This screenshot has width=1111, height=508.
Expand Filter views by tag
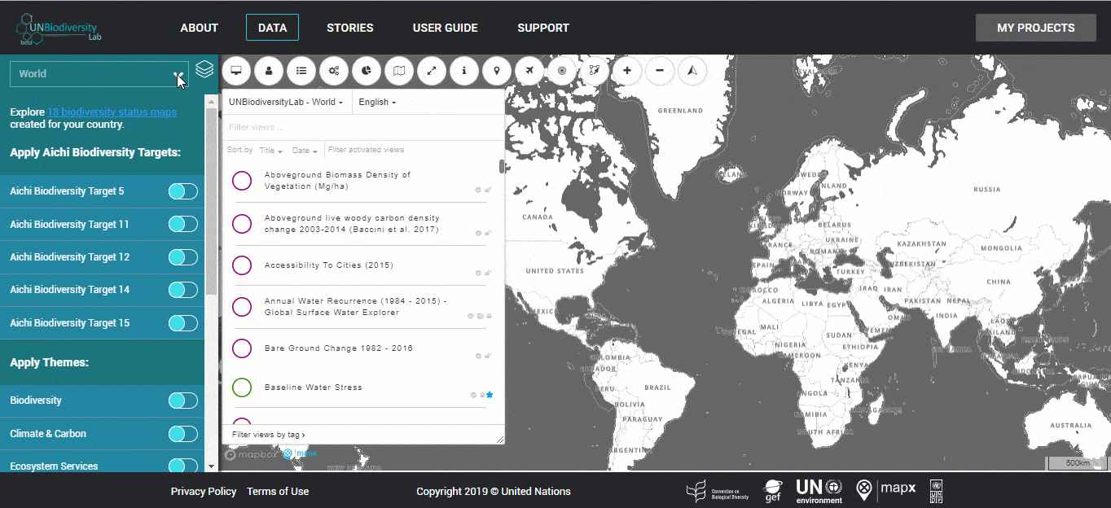click(x=269, y=435)
